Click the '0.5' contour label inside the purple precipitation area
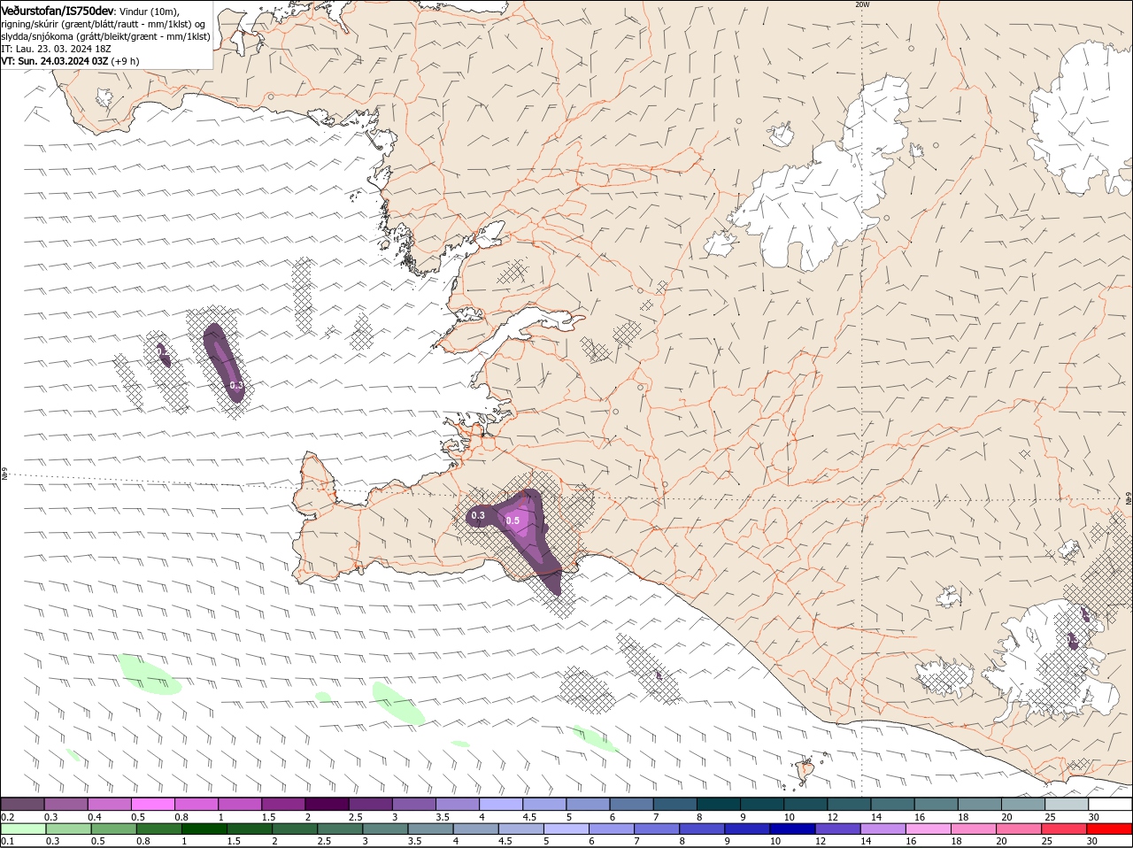The width and height of the screenshot is (1133, 848). point(513,520)
